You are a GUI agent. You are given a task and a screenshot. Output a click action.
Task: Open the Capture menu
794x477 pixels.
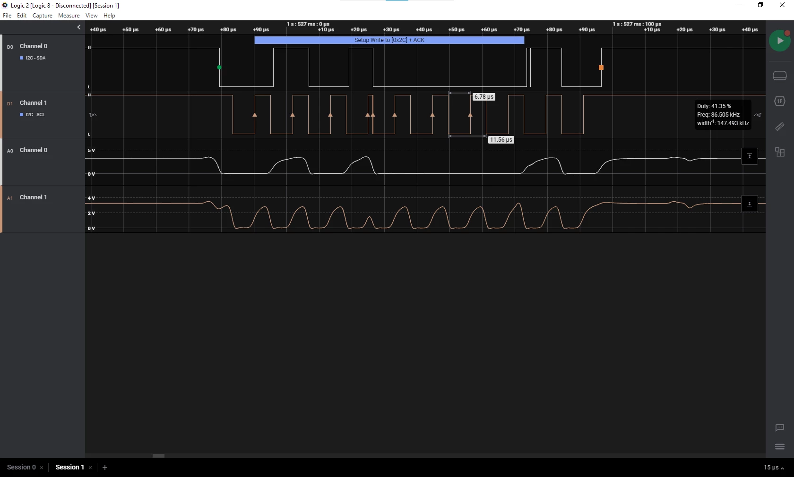pyautogui.click(x=43, y=16)
